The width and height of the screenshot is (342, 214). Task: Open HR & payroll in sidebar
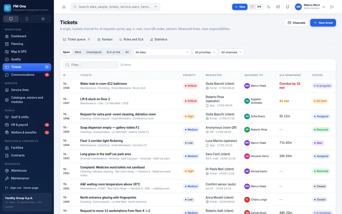(27, 125)
